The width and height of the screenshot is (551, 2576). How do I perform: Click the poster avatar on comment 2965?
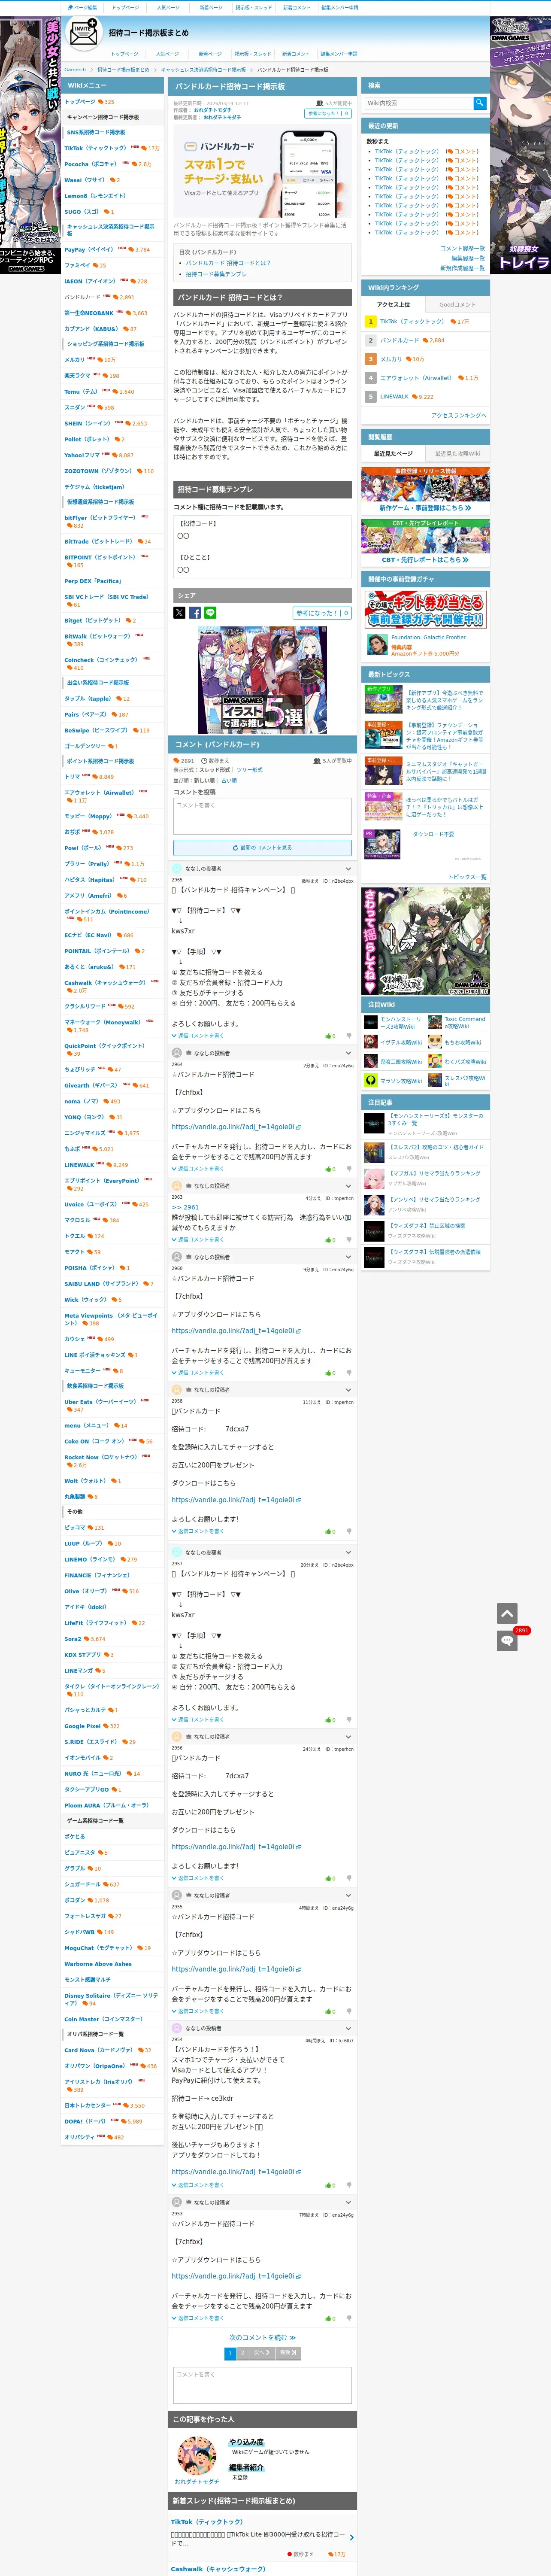click(x=177, y=869)
